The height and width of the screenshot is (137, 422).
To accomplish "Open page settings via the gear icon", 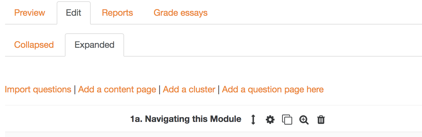I will tap(270, 120).
